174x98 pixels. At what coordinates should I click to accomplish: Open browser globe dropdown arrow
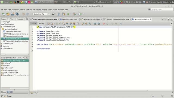[55, 14]
